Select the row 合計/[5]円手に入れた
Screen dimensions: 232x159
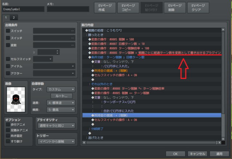pyautogui.click(x=152, y=111)
